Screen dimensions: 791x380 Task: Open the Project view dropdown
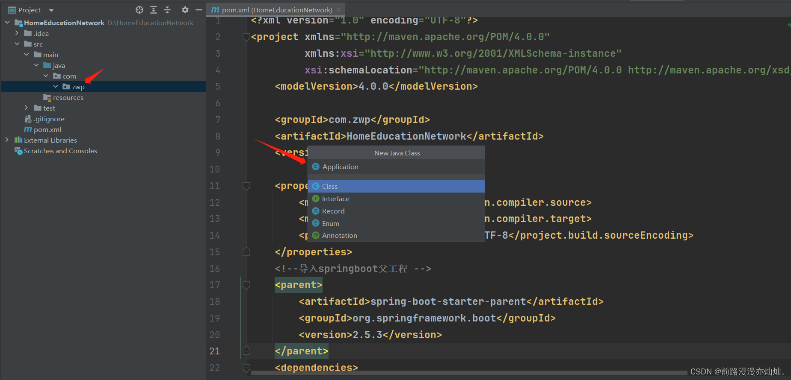pyautogui.click(x=51, y=10)
